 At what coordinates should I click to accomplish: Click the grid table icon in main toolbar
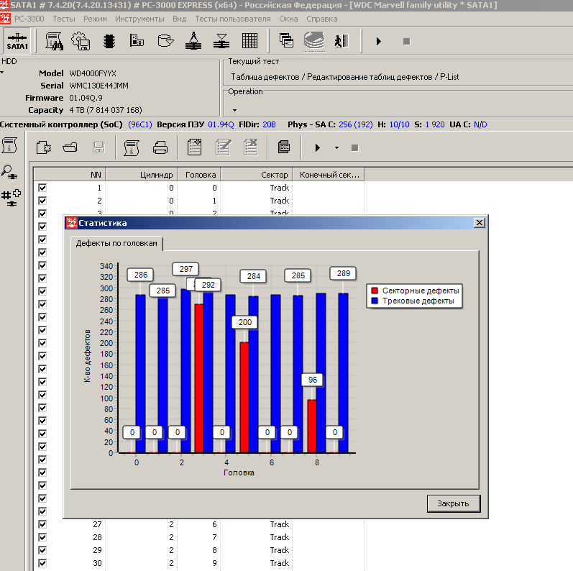point(249,41)
